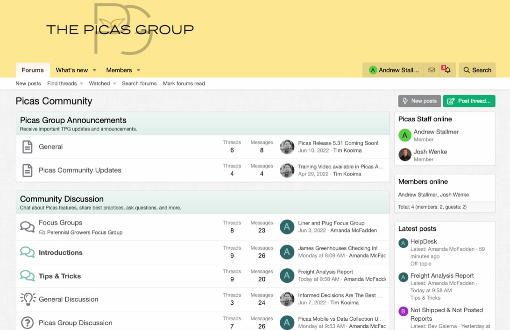Click Amanda avatar in Introductions row
This screenshot has width=510, height=330.
tap(287, 252)
